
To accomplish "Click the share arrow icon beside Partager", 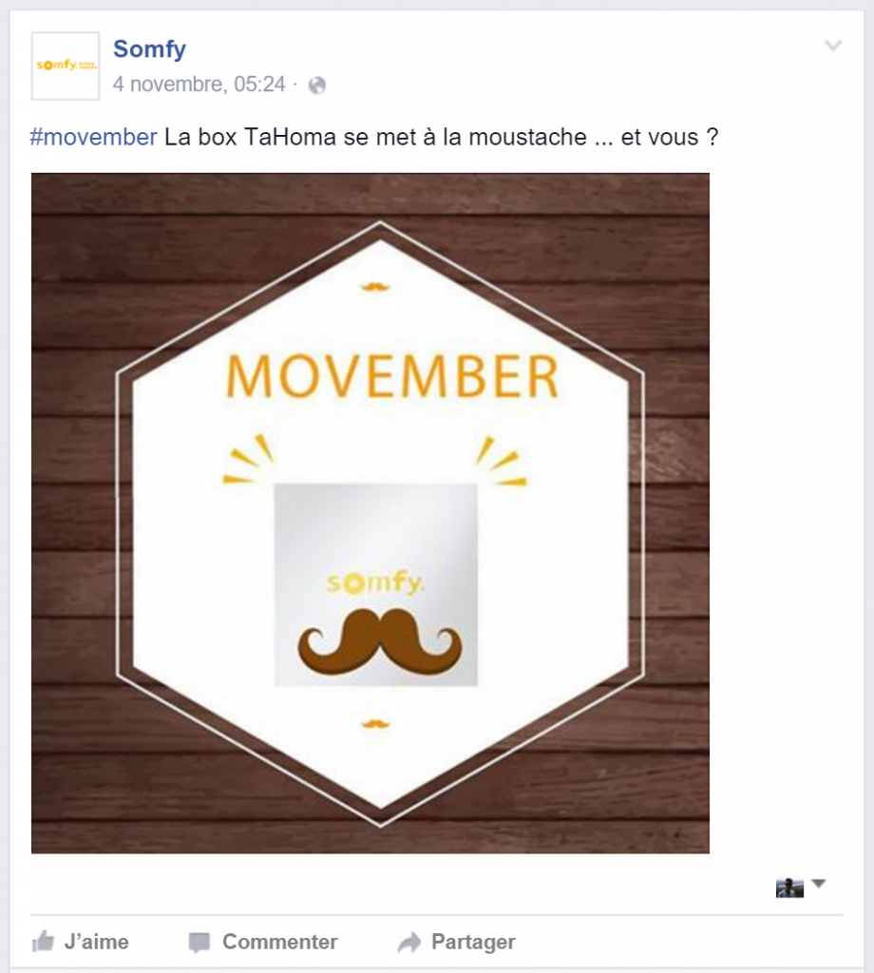I will pyautogui.click(x=409, y=943).
